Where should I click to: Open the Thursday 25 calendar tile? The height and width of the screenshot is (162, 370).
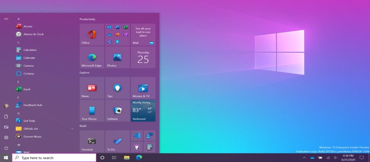[x=143, y=57]
